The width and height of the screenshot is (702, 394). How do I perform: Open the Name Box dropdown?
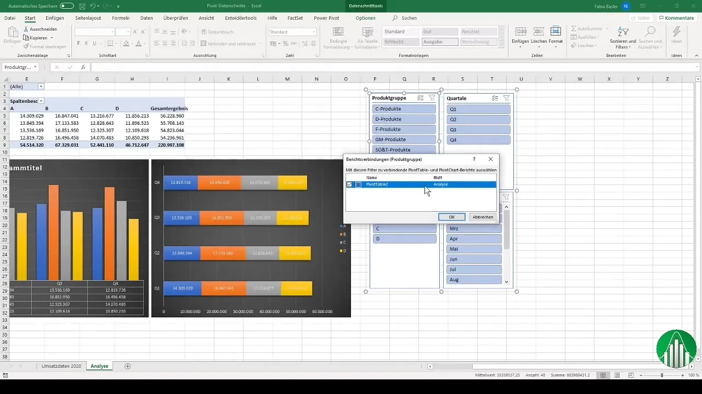pos(35,67)
